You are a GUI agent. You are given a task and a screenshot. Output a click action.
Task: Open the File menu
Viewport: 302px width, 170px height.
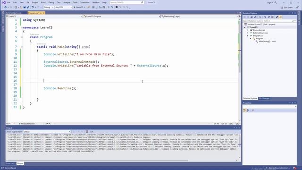(8, 2)
